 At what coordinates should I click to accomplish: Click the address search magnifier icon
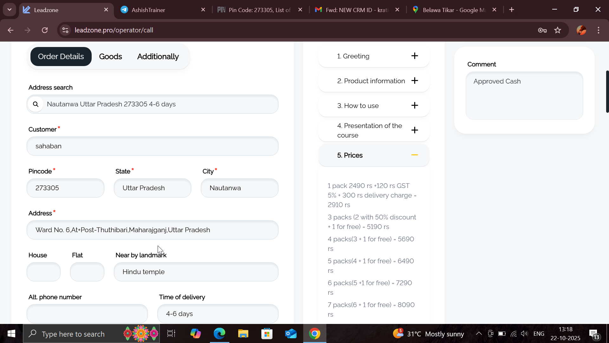[36, 104]
